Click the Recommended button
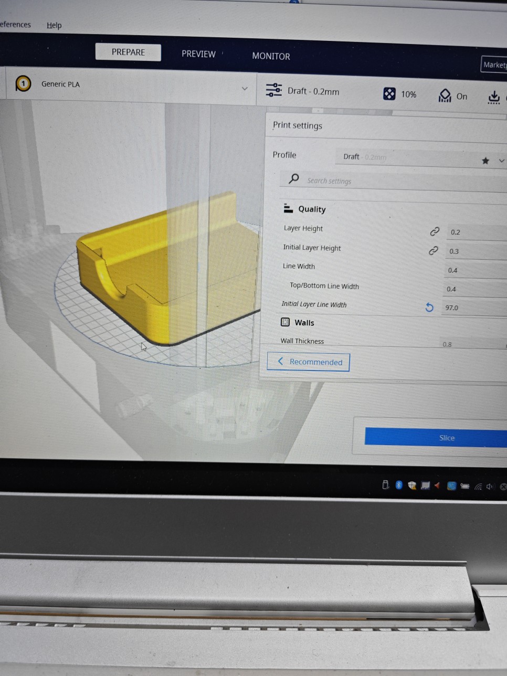 [309, 362]
